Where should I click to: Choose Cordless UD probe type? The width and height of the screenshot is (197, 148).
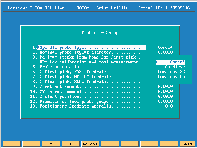point(171,77)
